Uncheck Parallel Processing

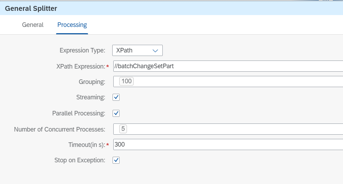point(116,113)
